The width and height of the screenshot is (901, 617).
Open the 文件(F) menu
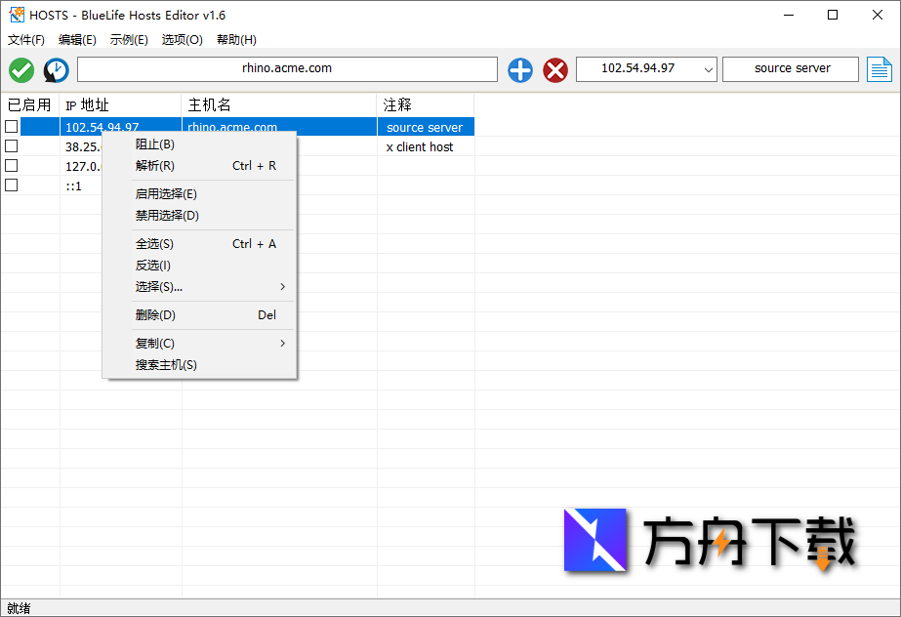(x=25, y=39)
